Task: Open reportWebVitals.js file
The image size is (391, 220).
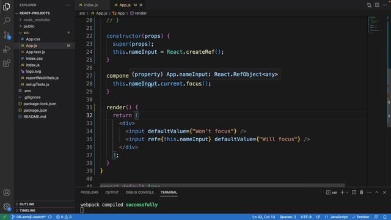Action: [42, 78]
